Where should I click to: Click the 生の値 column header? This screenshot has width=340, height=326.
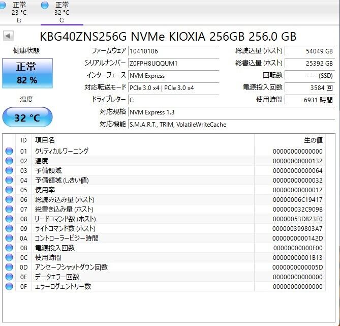pos(313,140)
